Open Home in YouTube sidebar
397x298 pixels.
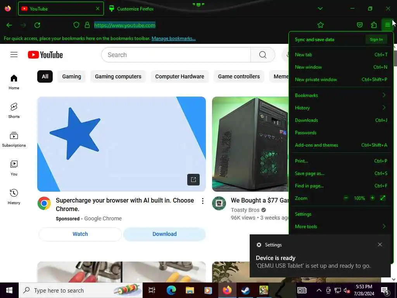tap(14, 82)
